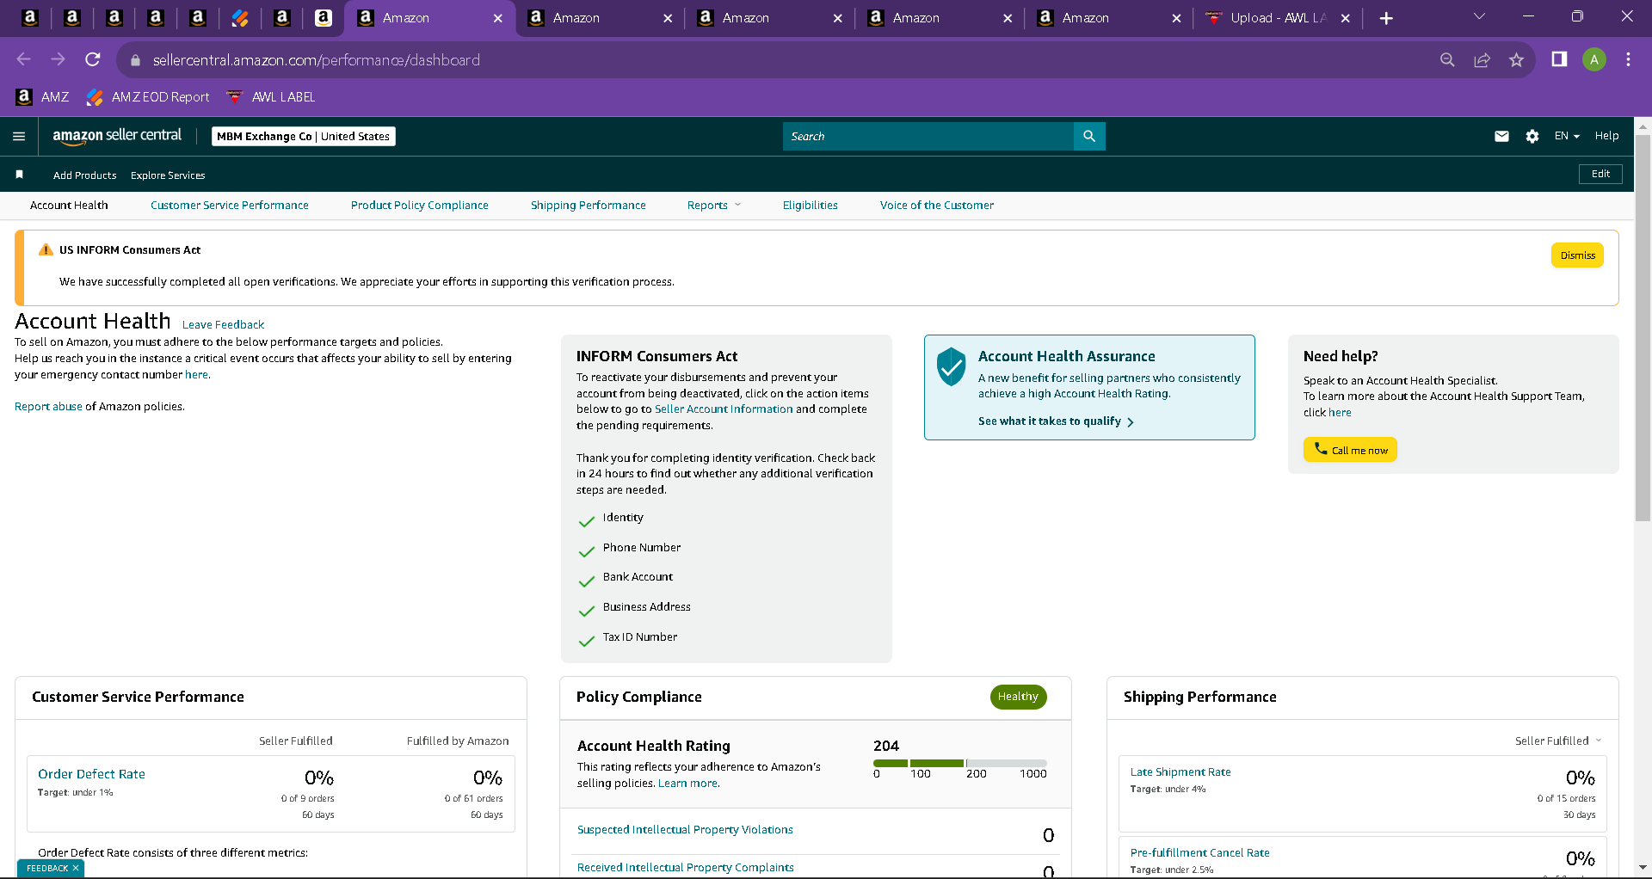Open Eligibilities tab
This screenshot has width=1652, height=879.
(x=811, y=206)
